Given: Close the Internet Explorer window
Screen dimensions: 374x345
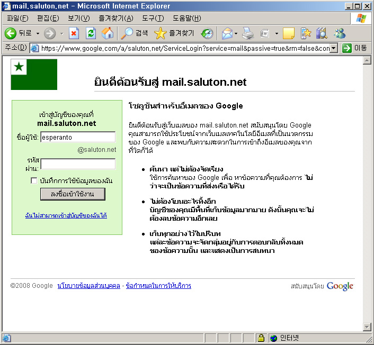Looking at the screenshot, I should point(367,6).
